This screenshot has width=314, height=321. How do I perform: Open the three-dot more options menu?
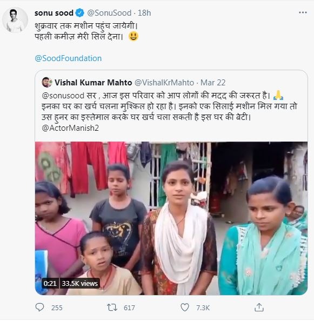(303, 12)
